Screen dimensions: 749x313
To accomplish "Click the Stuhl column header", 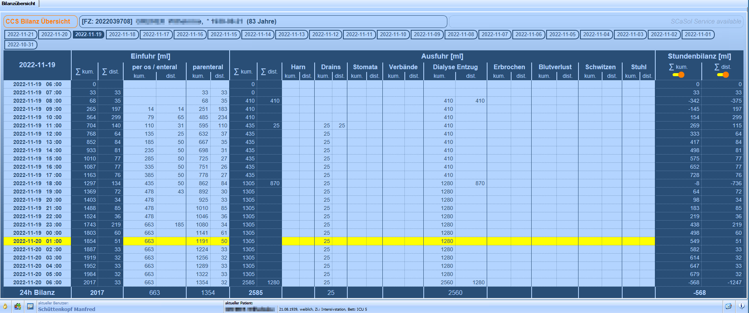I will [639, 67].
